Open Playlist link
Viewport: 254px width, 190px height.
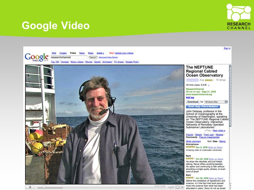click(189, 135)
